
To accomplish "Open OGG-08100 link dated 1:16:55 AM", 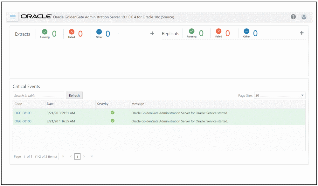I will tap(23, 121).
